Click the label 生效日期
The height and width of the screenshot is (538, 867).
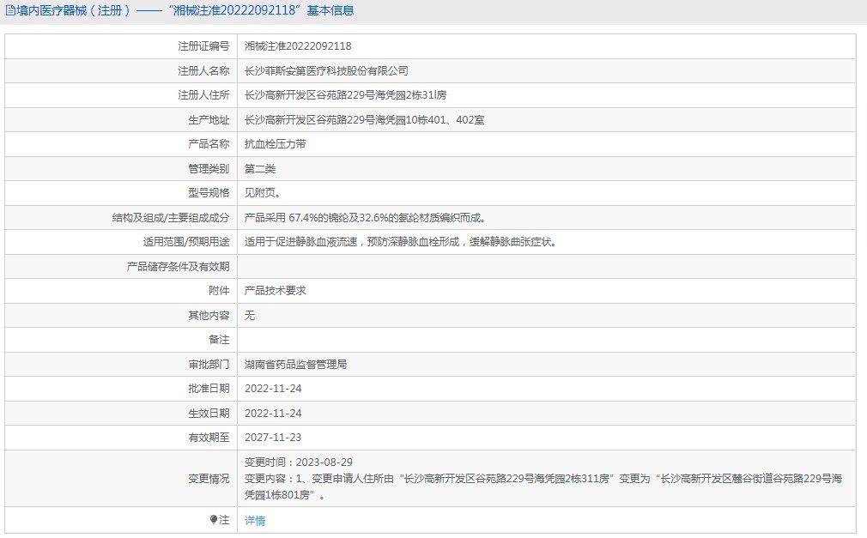[x=209, y=413]
